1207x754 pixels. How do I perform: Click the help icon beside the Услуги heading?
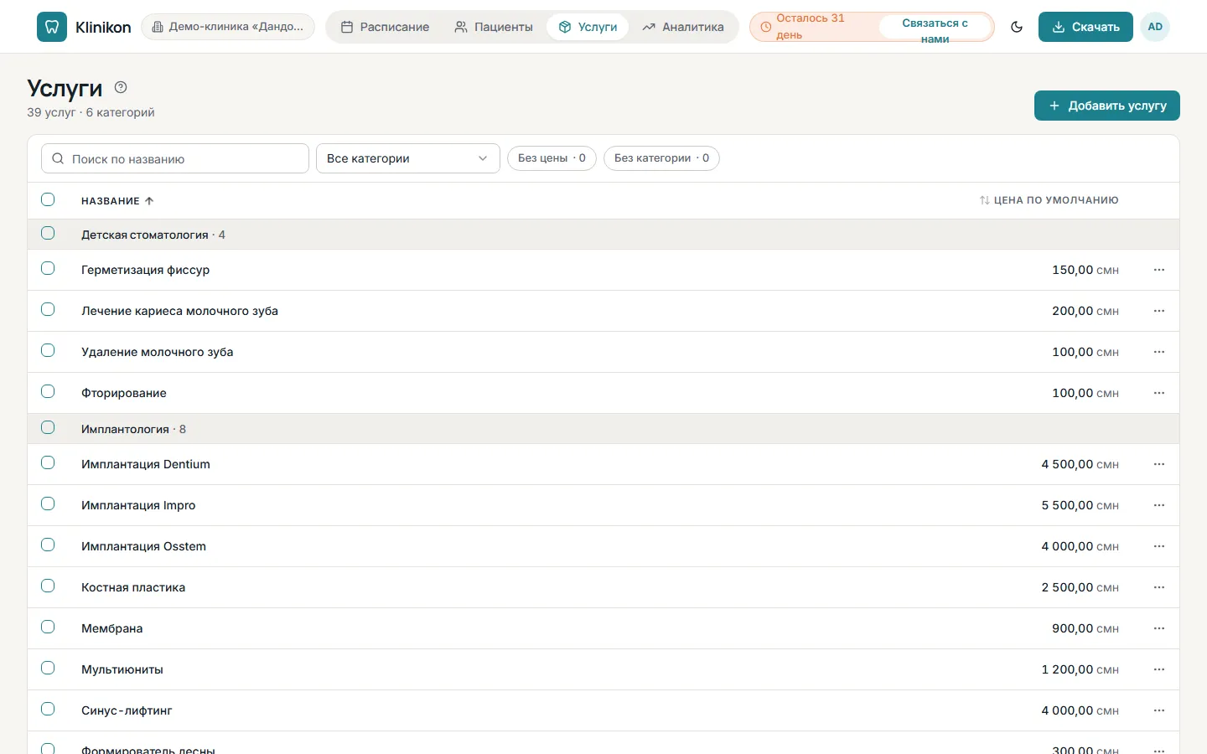click(121, 87)
